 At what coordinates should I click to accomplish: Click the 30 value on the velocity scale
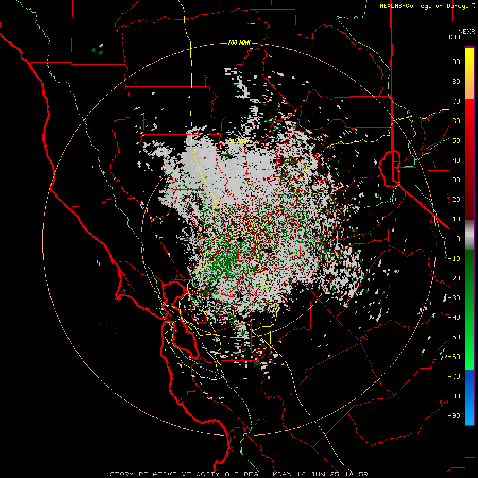[x=456, y=180]
